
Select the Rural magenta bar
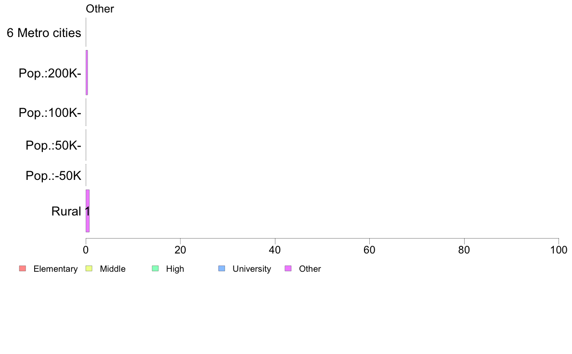pos(88,211)
